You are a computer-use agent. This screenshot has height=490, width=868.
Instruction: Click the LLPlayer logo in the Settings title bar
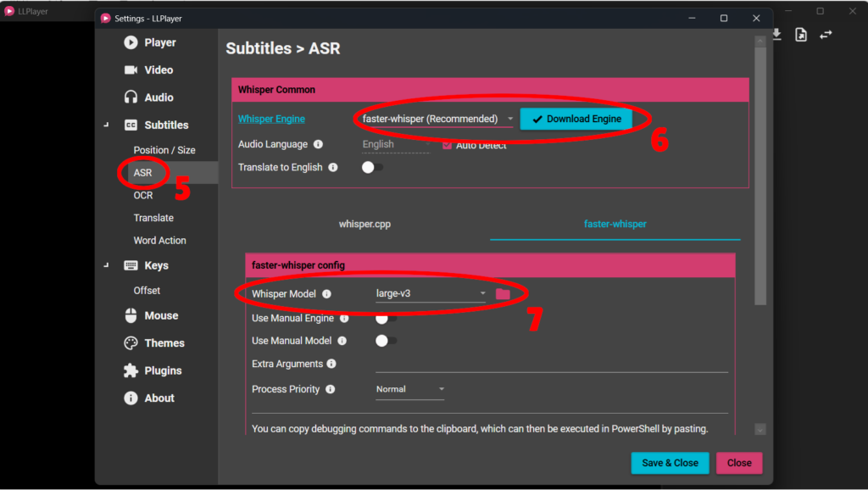click(x=105, y=19)
